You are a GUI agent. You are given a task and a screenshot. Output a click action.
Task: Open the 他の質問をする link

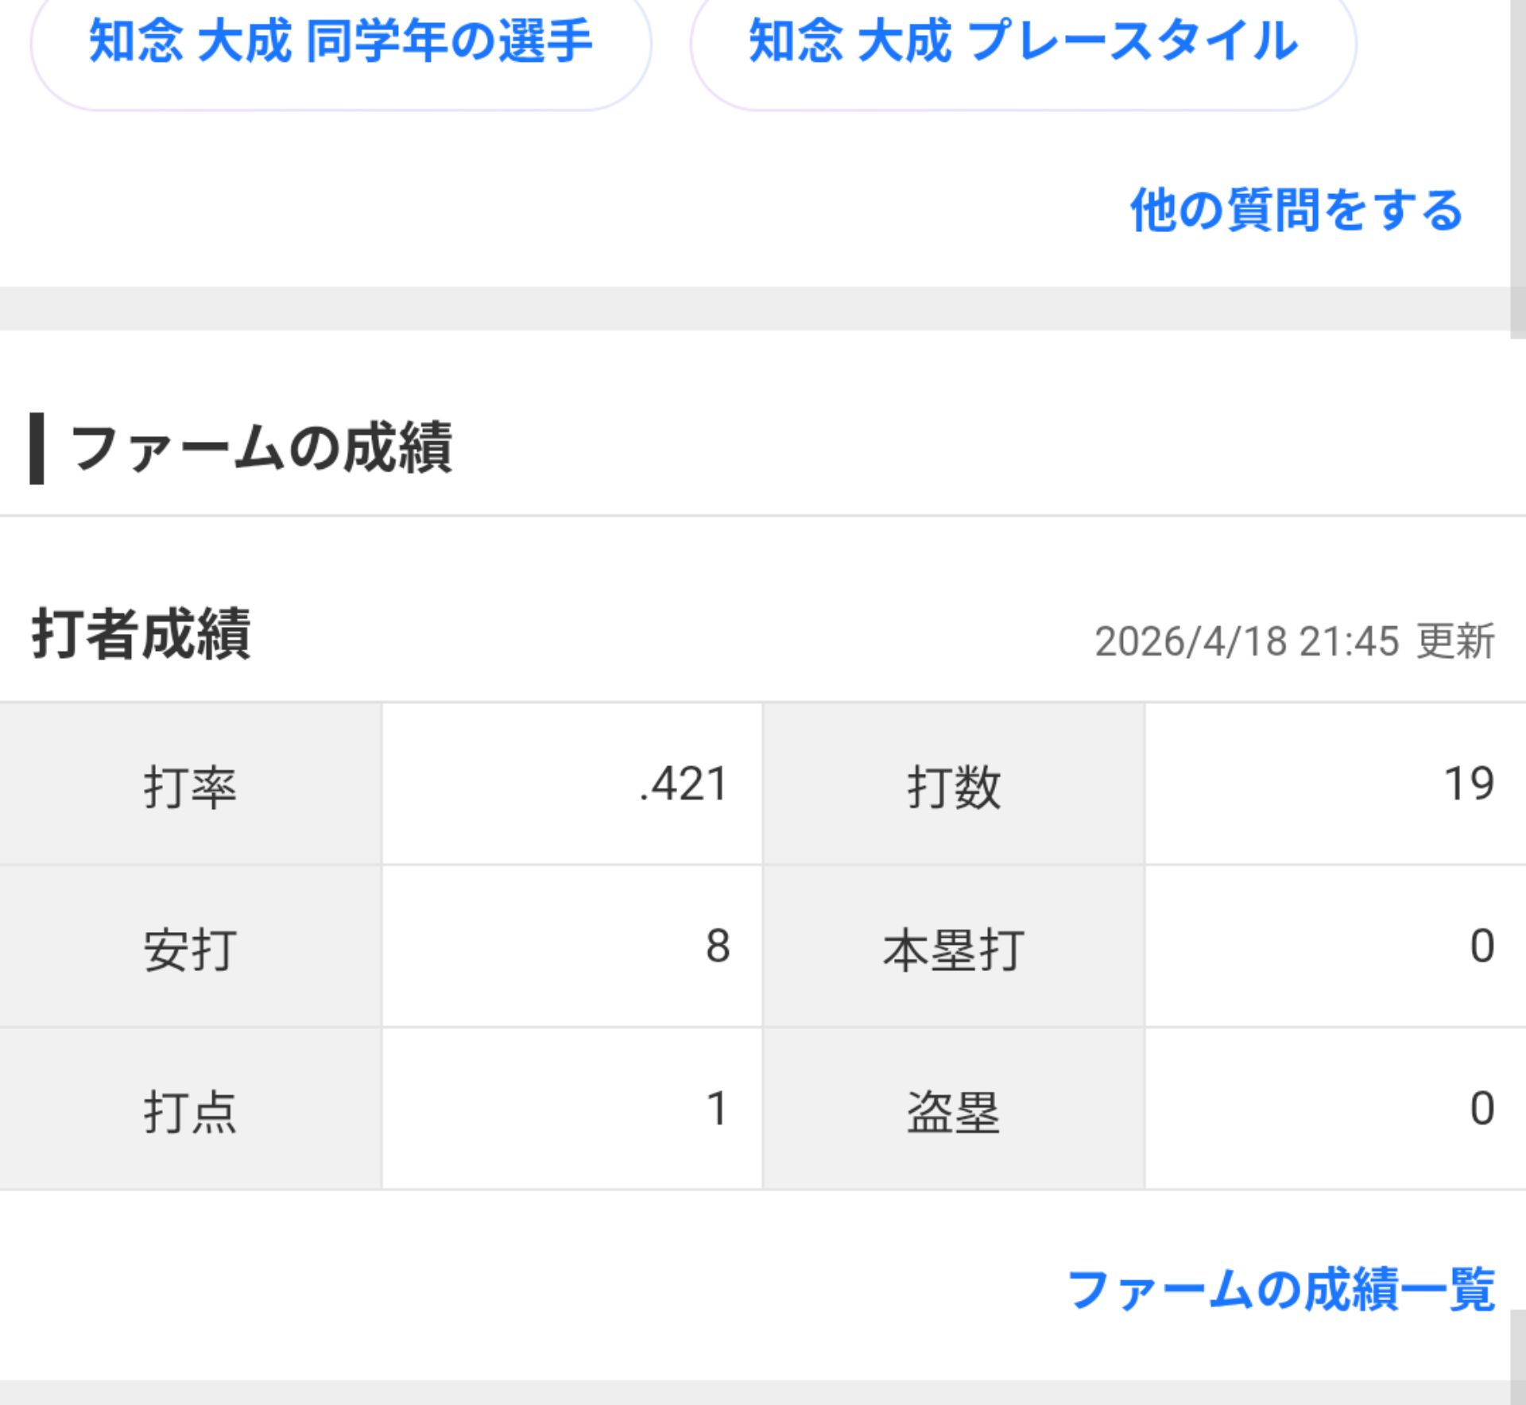[1296, 211]
